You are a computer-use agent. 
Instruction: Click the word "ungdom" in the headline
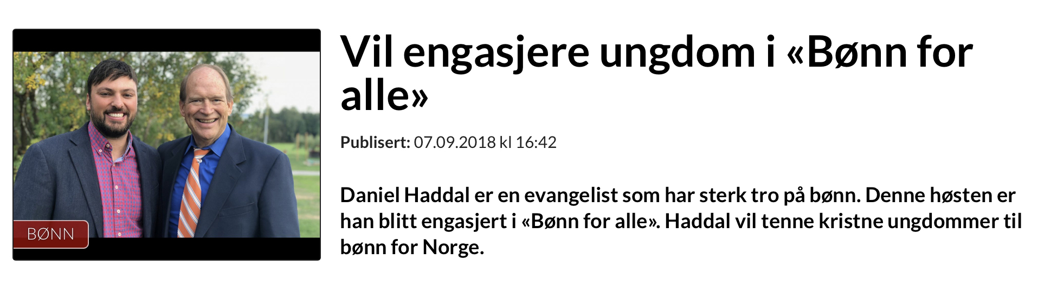(678, 54)
